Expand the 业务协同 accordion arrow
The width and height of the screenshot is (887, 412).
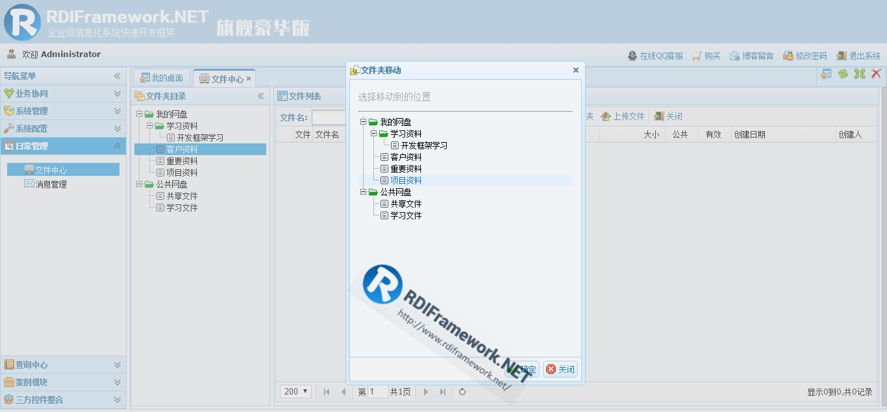pos(118,93)
